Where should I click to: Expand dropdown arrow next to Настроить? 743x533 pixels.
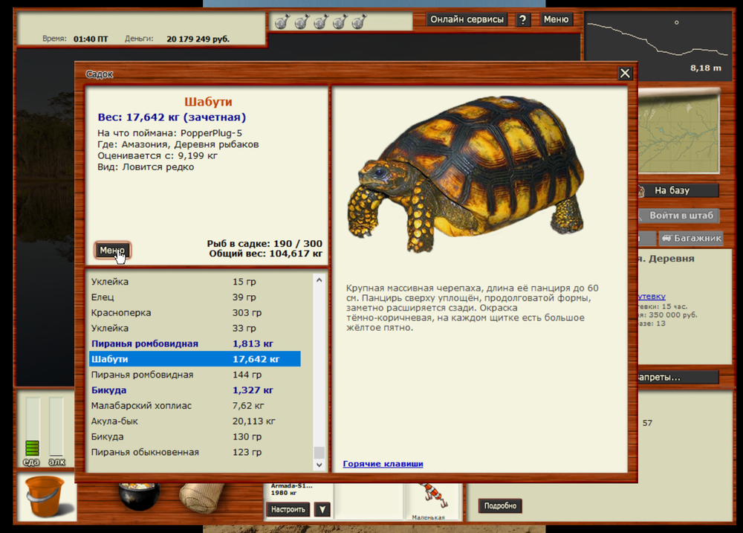coord(322,509)
